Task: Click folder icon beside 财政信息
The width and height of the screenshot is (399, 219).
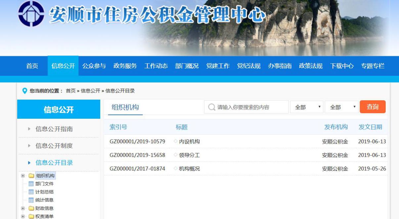Action: pos(31,208)
